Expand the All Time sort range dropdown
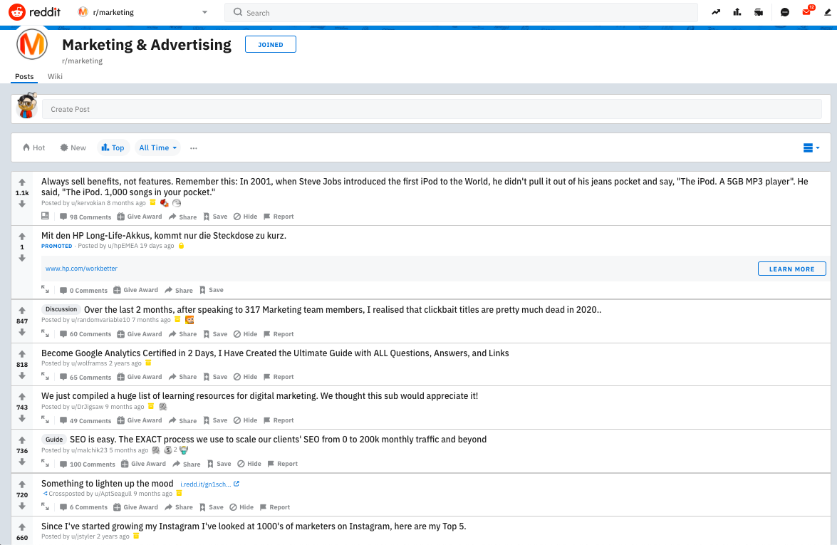Screen dimensions: 837x545 (158, 147)
